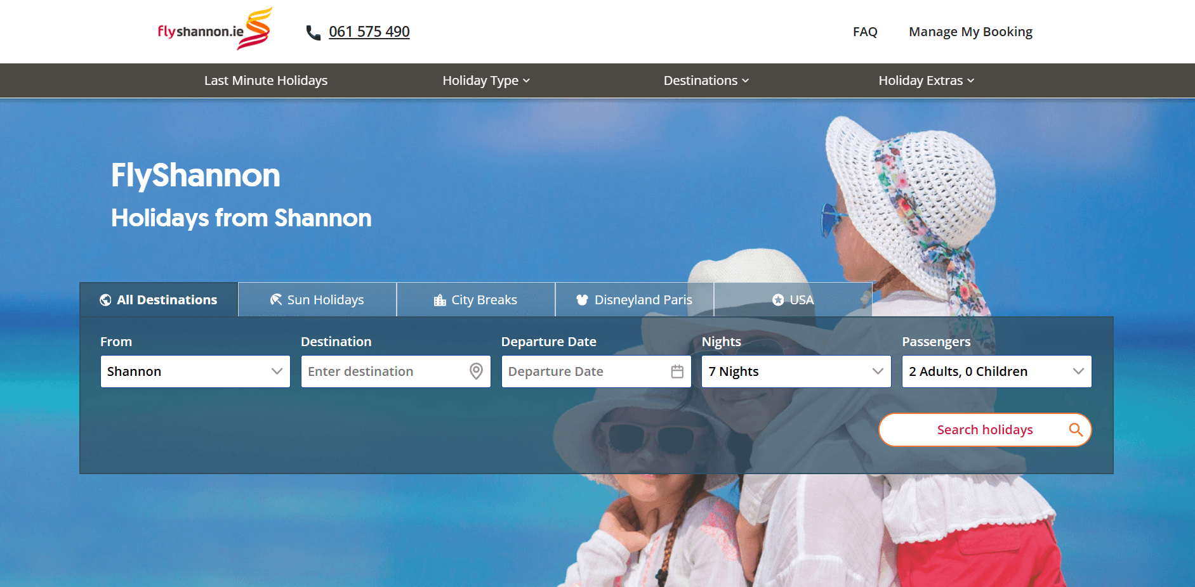Click the location pin icon in Destination
Viewport: 1195px width, 587px height.
tap(476, 371)
